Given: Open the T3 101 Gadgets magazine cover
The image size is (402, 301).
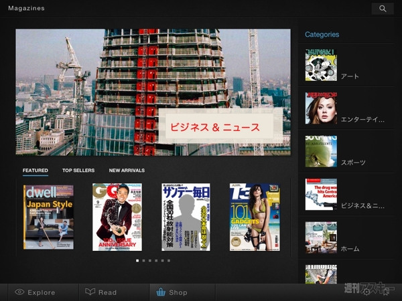Looking at the screenshot, I should click(255, 217).
